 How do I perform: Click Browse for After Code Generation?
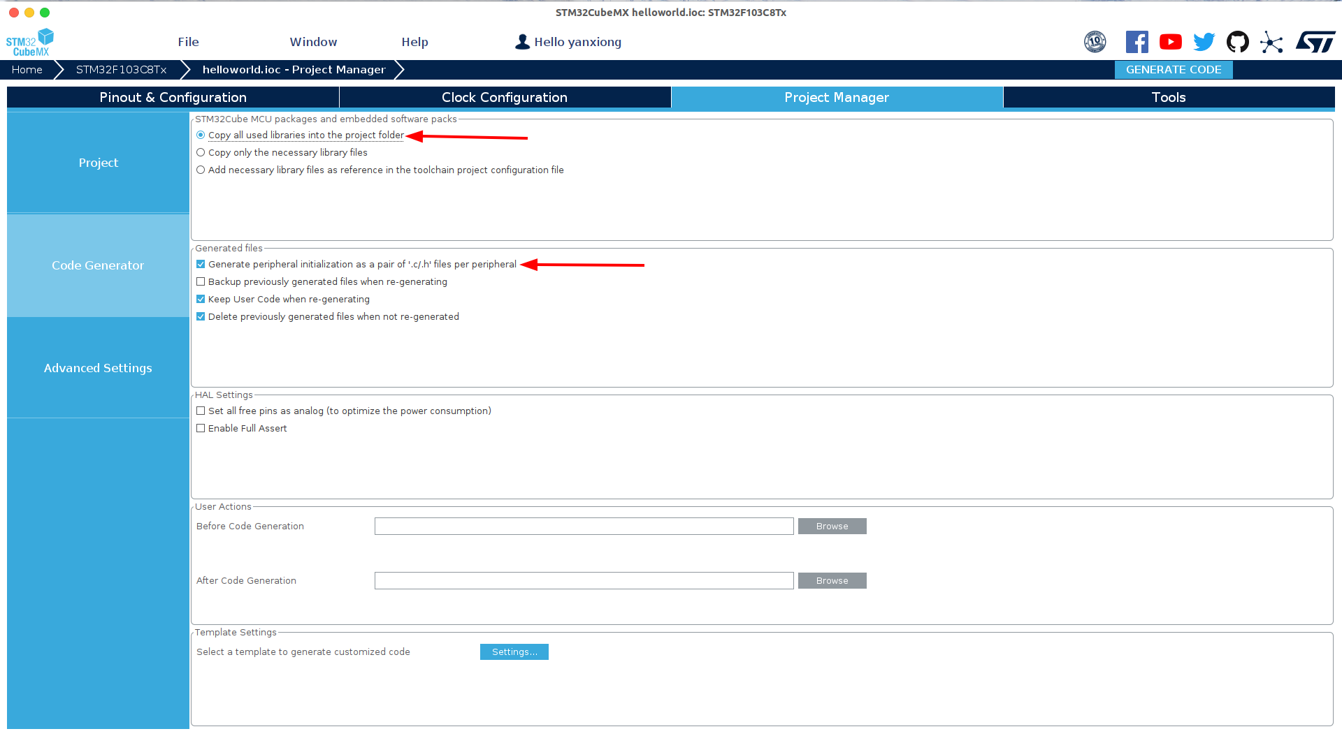(x=832, y=580)
